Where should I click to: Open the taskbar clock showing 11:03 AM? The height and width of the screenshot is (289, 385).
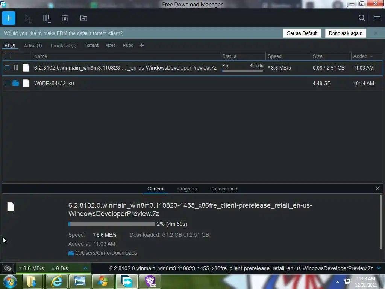365,282
